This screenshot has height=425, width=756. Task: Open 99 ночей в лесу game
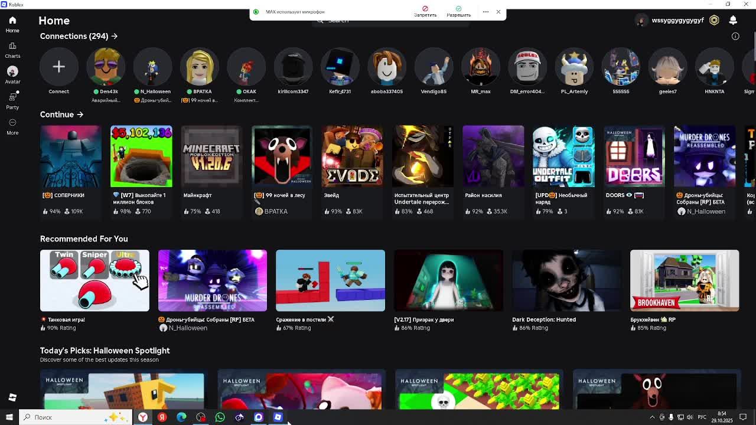pyautogui.click(x=282, y=156)
